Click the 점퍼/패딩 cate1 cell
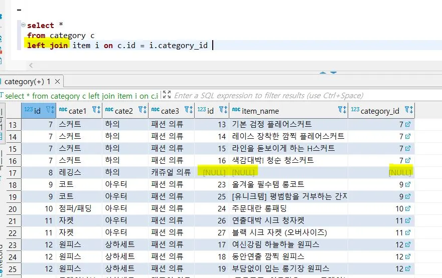The image size is (442, 278). [x=79, y=208]
